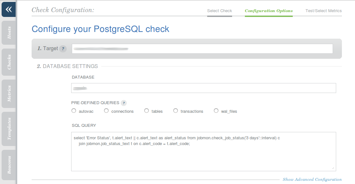Choose the wal_files query option
This screenshot has height=184, width=355.
coord(216,110)
